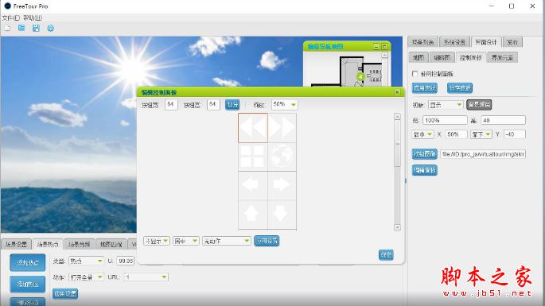Screen dimensions: 545x306
Task: Open the 无动作 action dropdown
Action: coord(226,241)
